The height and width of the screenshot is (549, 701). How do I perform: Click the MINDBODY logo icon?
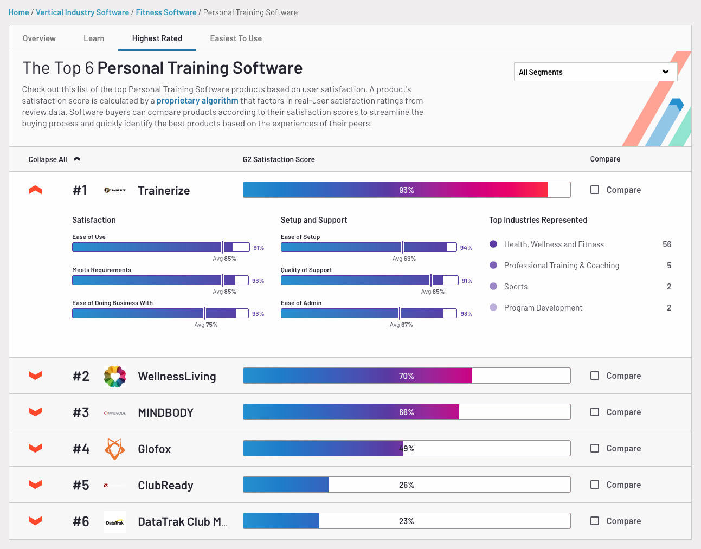point(115,413)
